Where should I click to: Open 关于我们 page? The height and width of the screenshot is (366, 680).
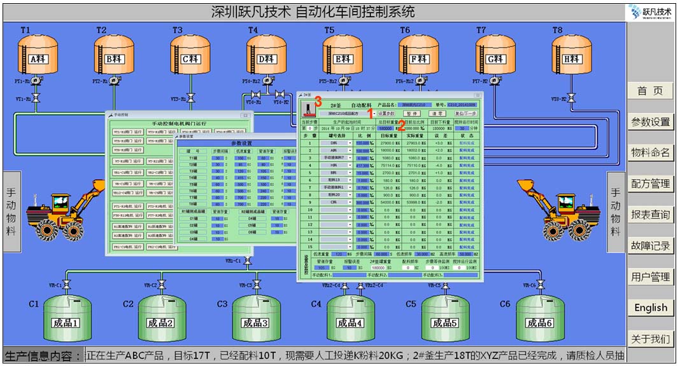[x=649, y=339]
